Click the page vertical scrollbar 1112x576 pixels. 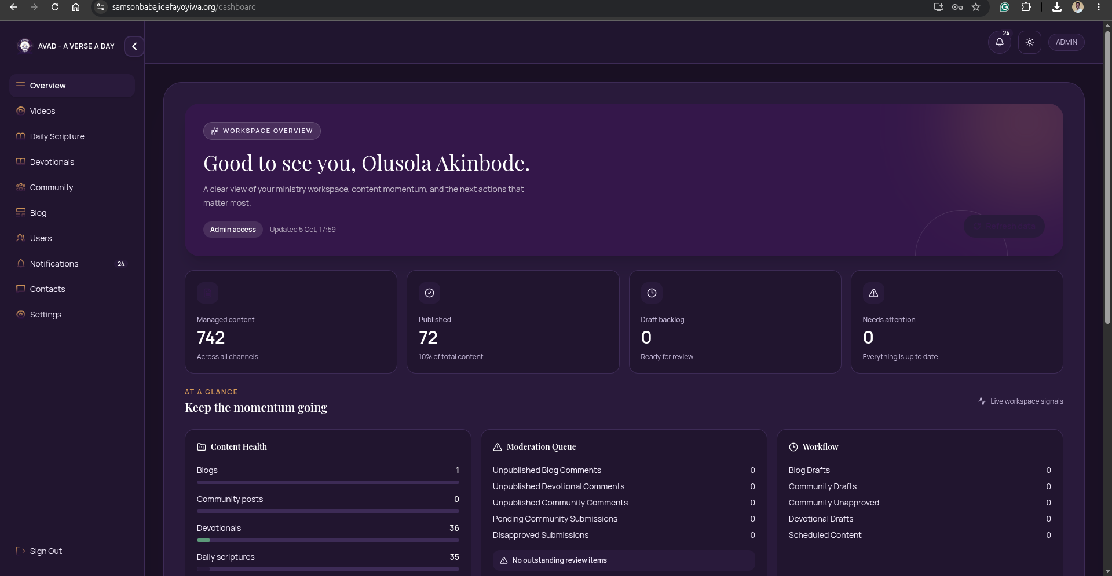click(x=1107, y=177)
